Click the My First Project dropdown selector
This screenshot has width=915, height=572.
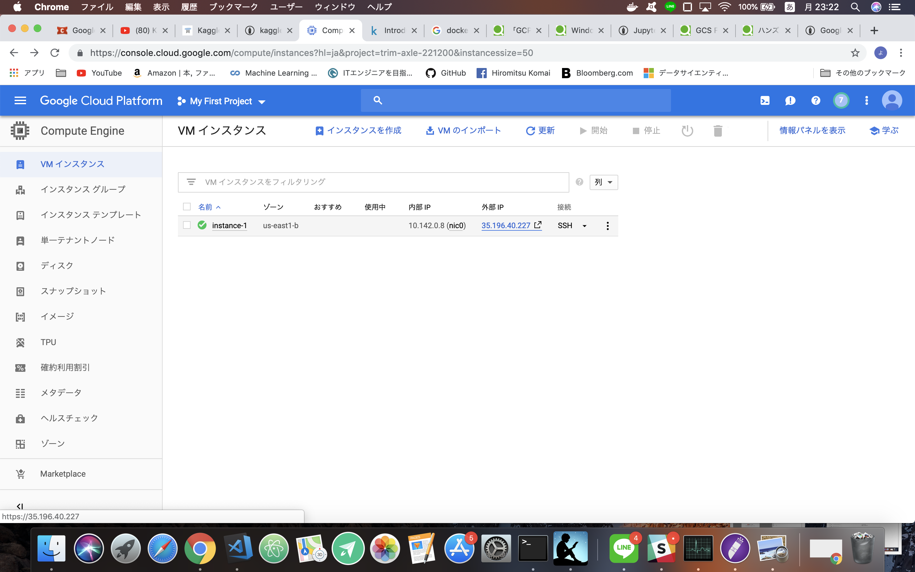point(221,101)
